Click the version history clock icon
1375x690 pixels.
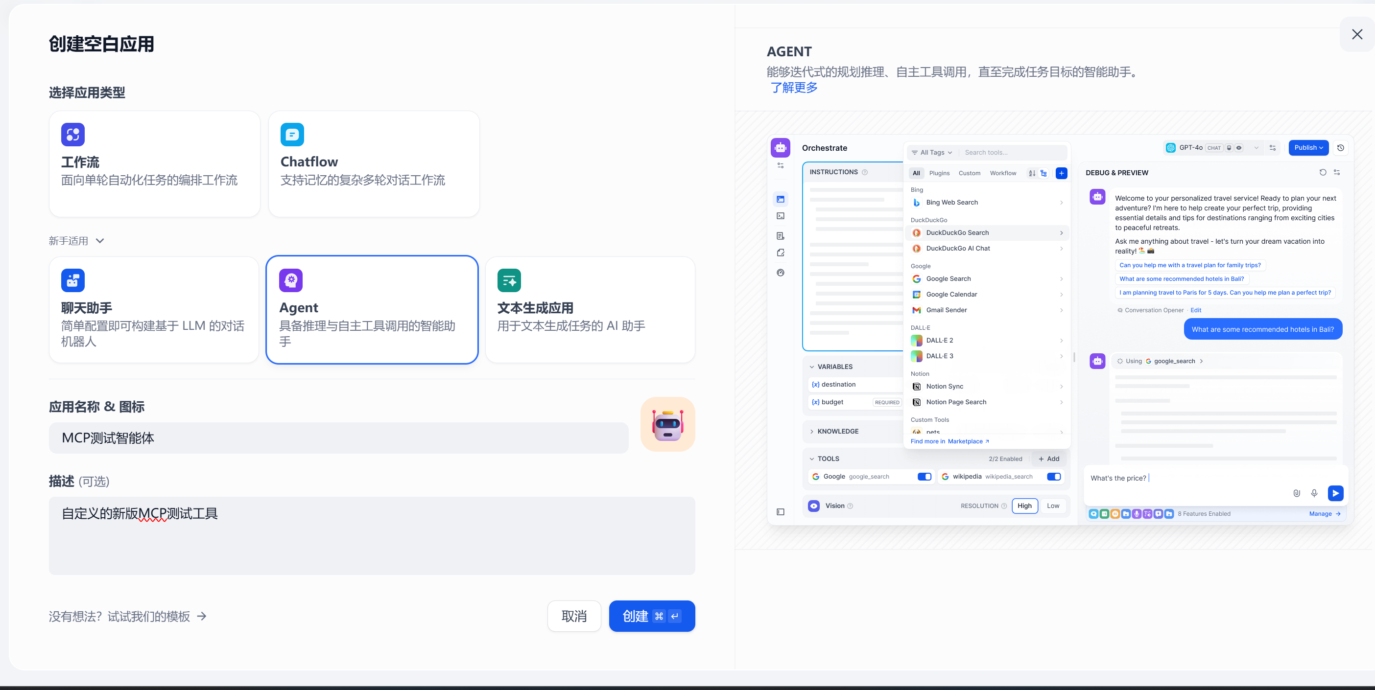point(1340,148)
